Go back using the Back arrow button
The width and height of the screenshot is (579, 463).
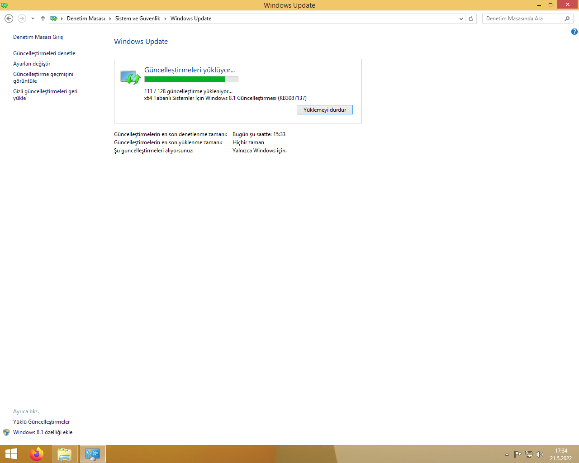click(x=9, y=19)
